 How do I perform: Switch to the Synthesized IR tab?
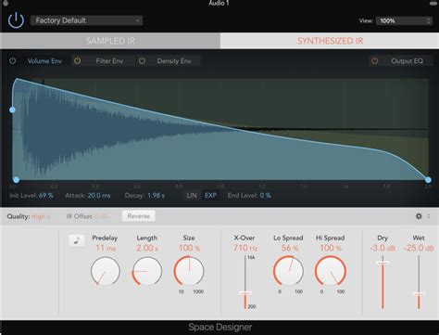(x=330, y=41)
